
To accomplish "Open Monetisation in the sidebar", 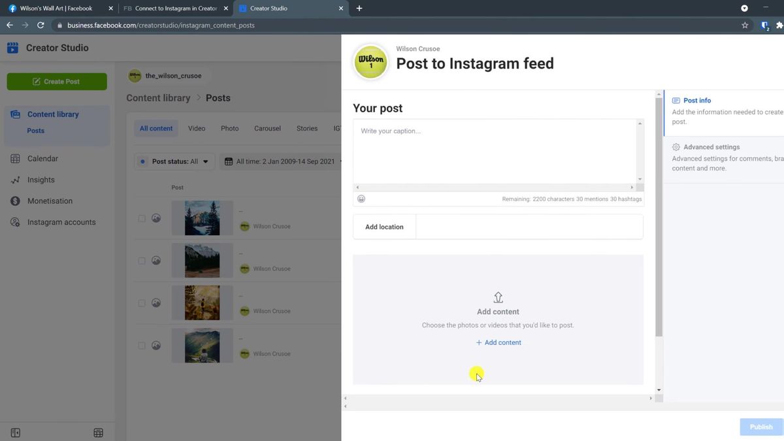I will pos(50,201).
